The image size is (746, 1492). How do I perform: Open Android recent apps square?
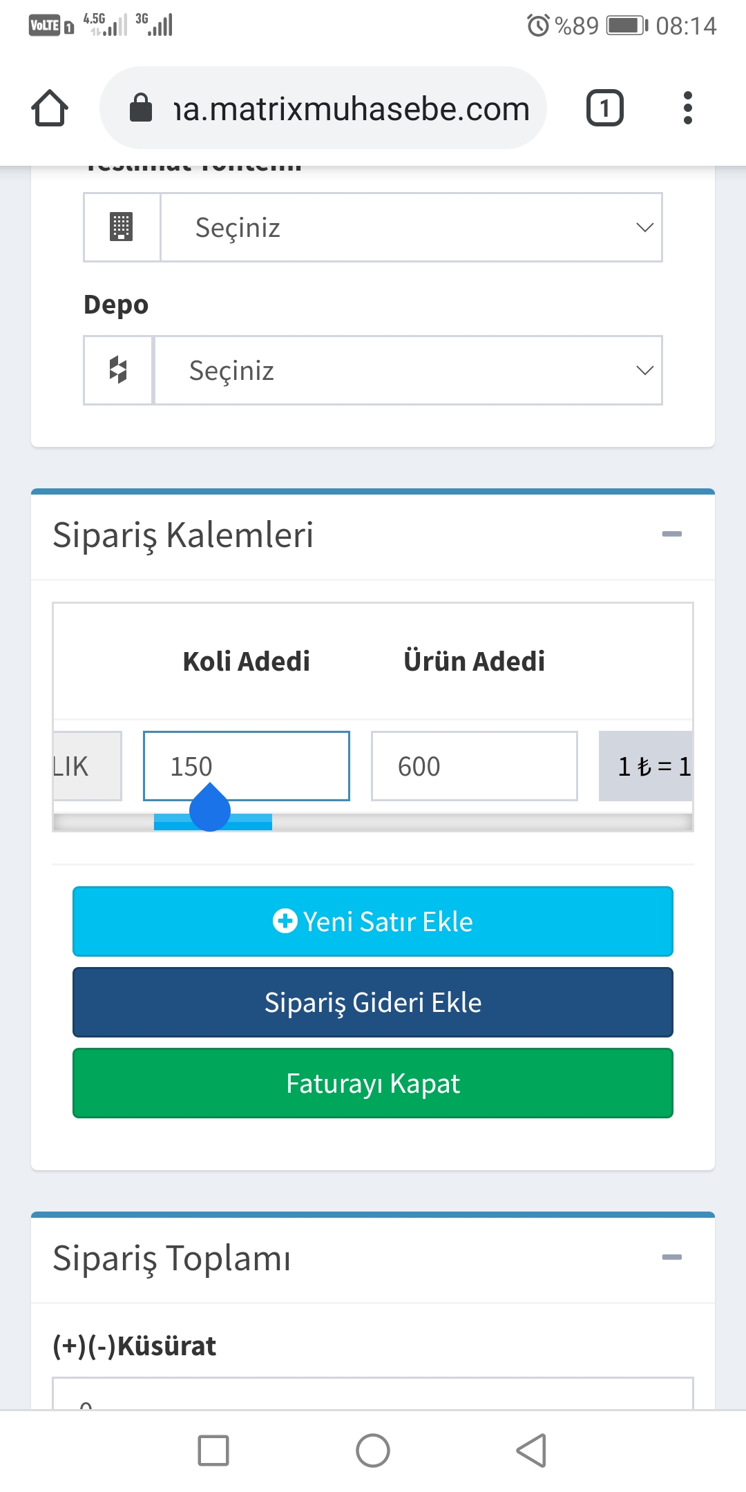(213, 1450)
